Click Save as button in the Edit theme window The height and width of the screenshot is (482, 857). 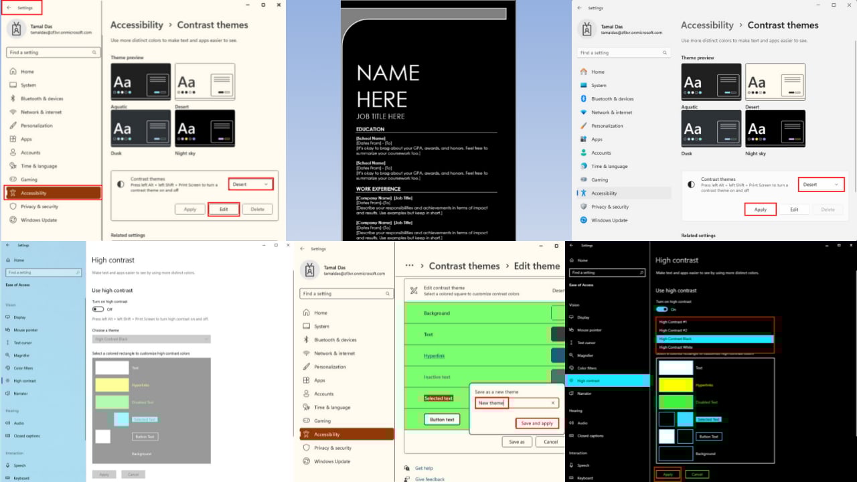pos(517,442)
